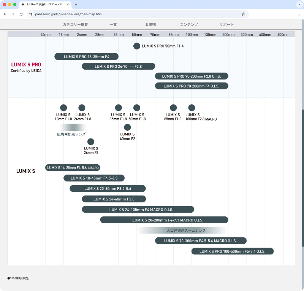Open the カテゴリー概要 tab
Viewport: 304px width, 291px height.
coord(75,24)
